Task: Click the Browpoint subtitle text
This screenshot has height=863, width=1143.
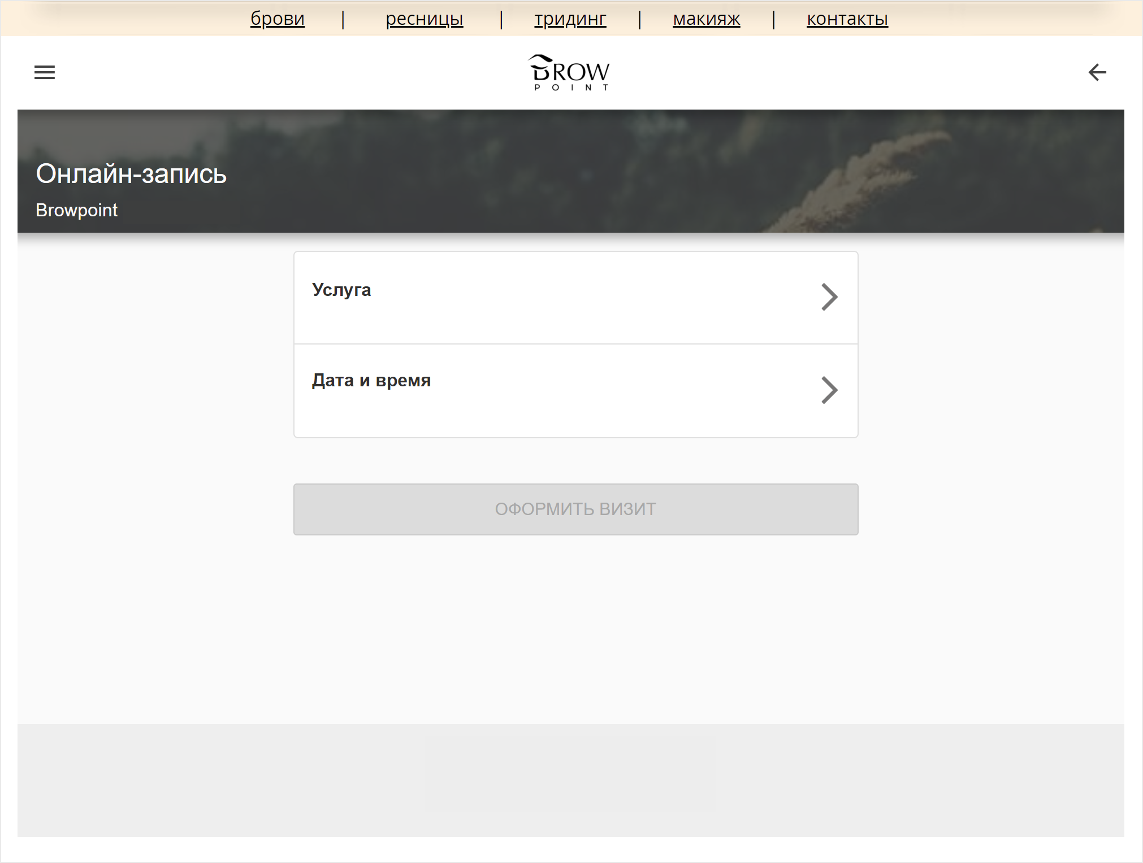Action: tap(76, 210)
